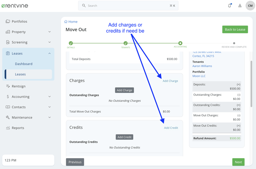
Task: Expand the Property menu chevron
Action: (x=49, y=32)
